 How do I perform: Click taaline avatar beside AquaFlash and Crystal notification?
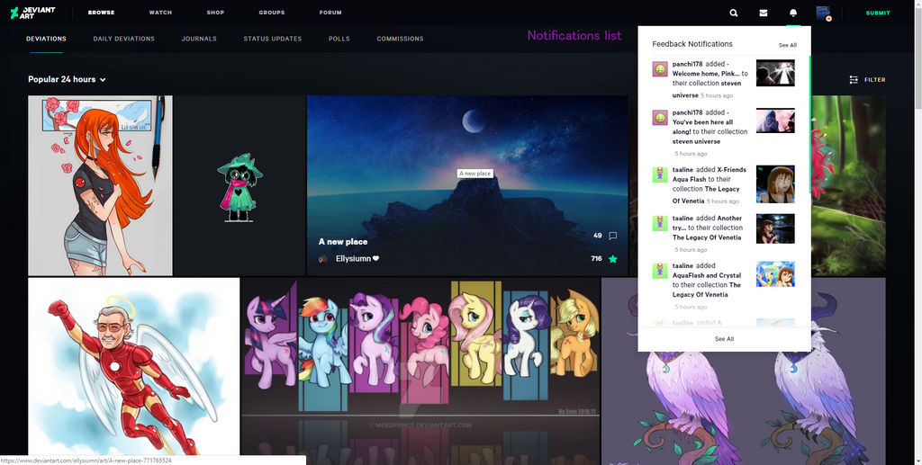click(x=660, y=271)
